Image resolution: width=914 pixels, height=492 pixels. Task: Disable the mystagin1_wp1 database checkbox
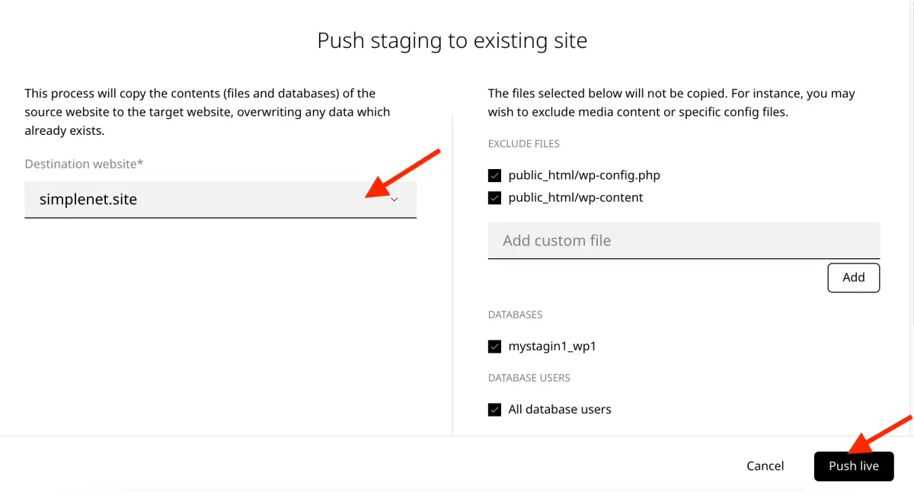click(494, 346)
